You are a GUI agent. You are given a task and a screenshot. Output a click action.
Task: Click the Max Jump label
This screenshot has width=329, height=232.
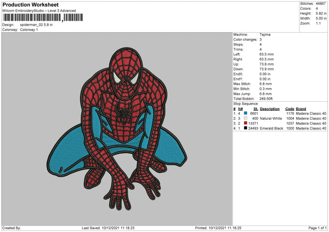click(242, 94)
